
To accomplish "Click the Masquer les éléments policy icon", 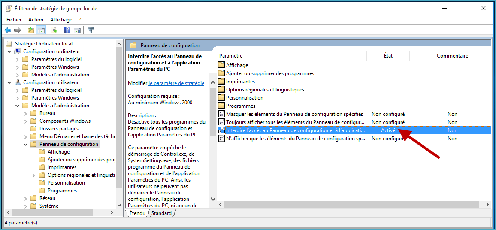I will 222,114.
